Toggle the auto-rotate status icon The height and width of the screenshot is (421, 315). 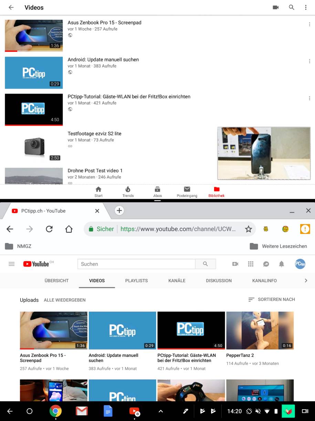[249, 411]
